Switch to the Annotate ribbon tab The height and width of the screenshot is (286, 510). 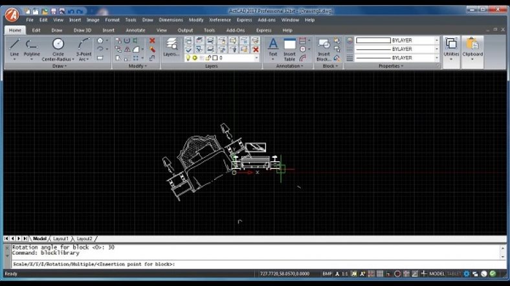click(x=136, y=30)
